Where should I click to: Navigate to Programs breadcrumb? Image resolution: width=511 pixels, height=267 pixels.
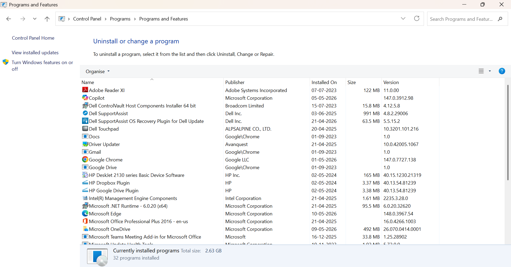120,19
